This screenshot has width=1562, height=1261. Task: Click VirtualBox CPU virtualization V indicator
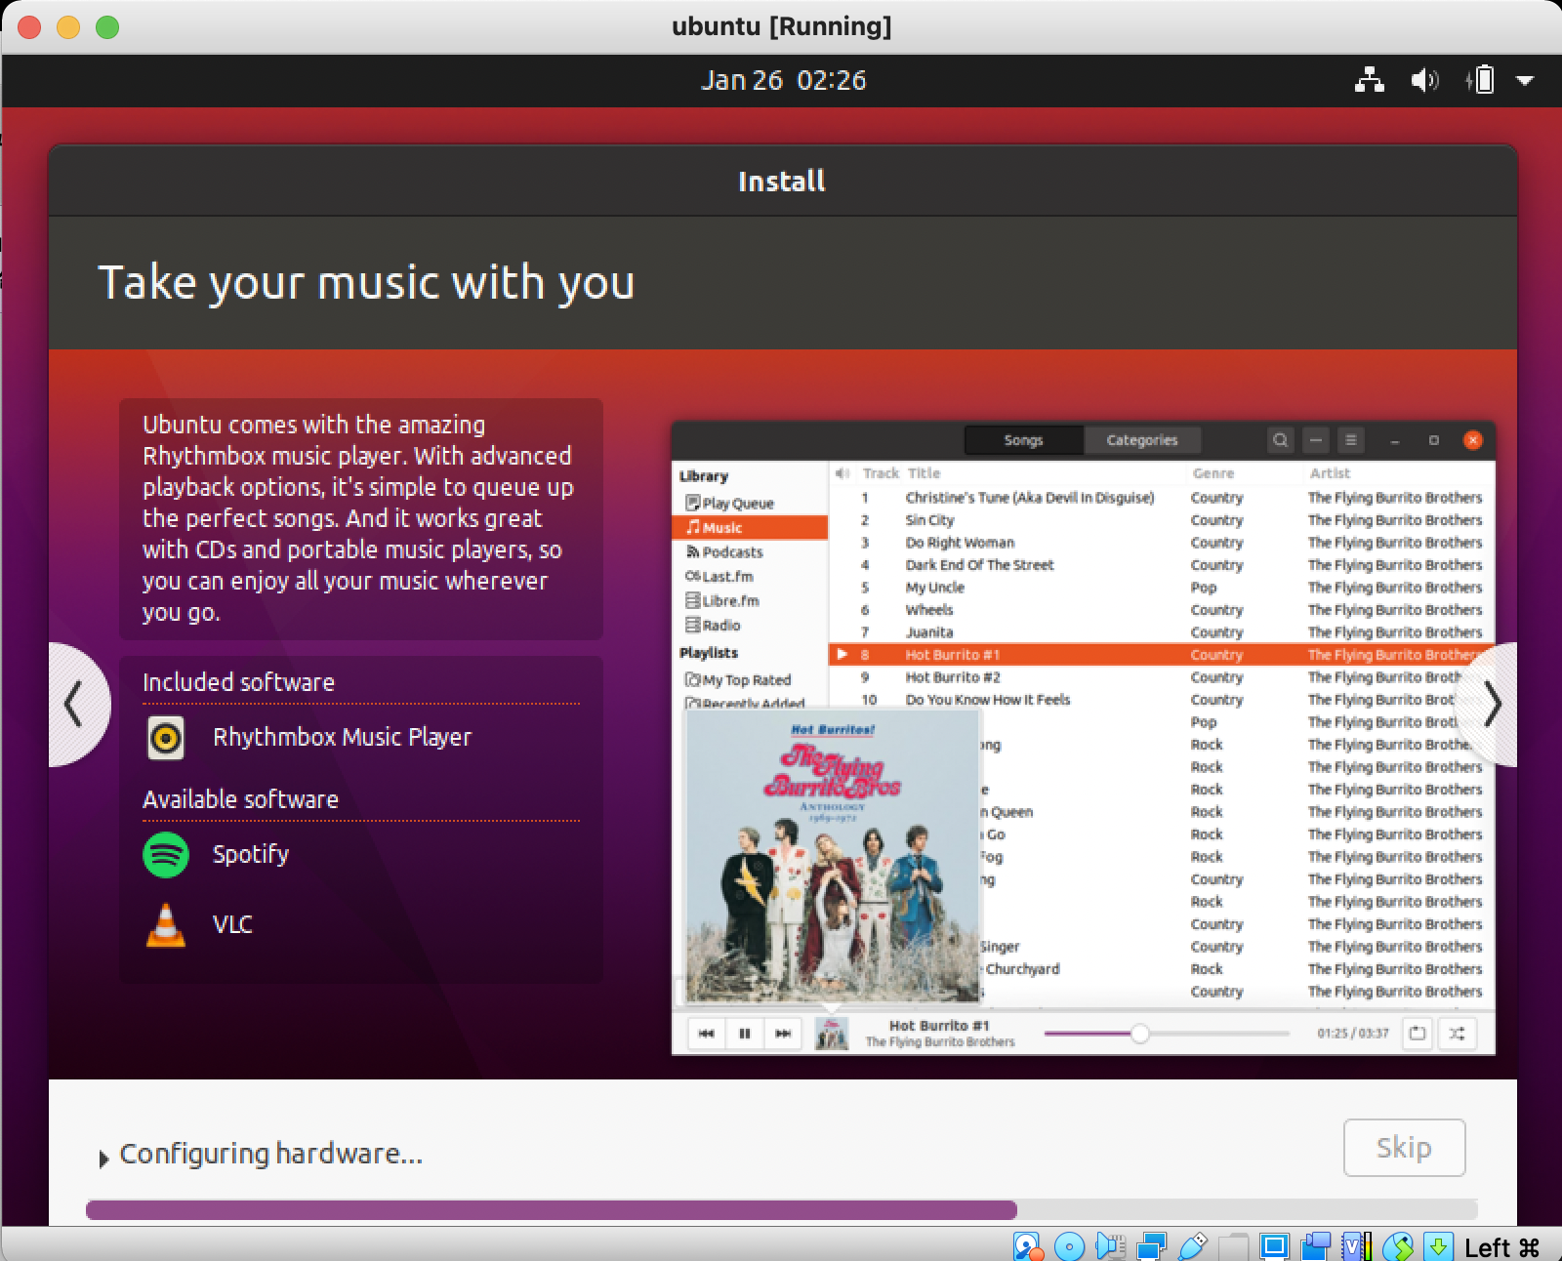pyautogui.click(x=1356, y=1246)
